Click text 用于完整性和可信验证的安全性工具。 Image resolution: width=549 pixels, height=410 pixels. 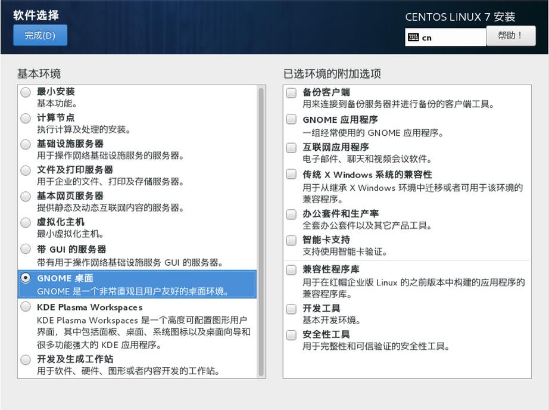376,346
